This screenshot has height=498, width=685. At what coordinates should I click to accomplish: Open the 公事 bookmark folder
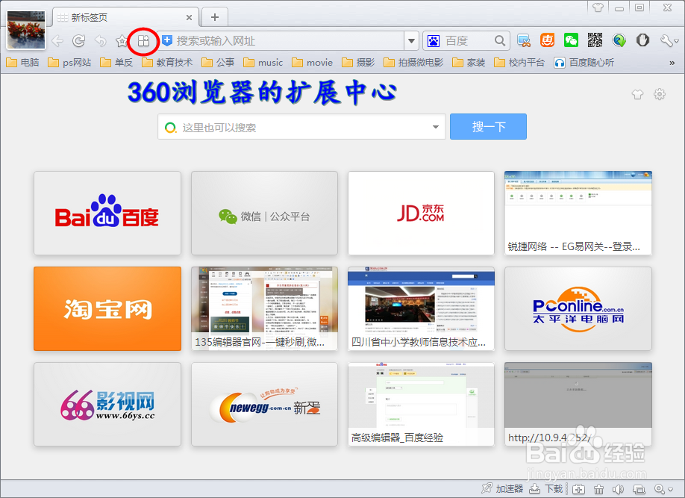218,63
